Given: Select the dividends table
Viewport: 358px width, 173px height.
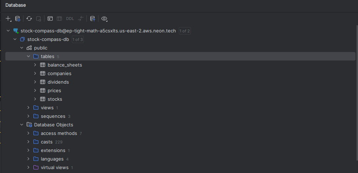Looking at the screenshot, I should [58, 82].
